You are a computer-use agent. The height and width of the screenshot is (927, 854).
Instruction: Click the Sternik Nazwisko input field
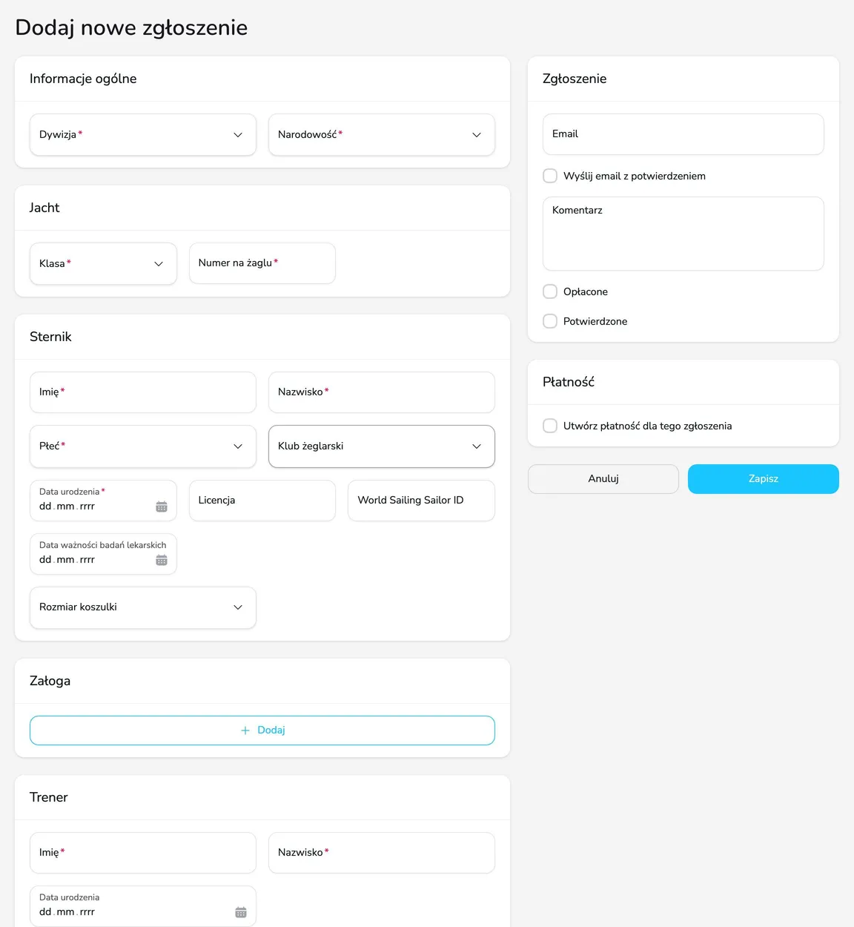[382, 392]
